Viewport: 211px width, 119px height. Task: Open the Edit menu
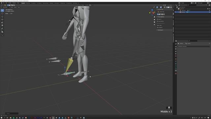click(6, 3)
